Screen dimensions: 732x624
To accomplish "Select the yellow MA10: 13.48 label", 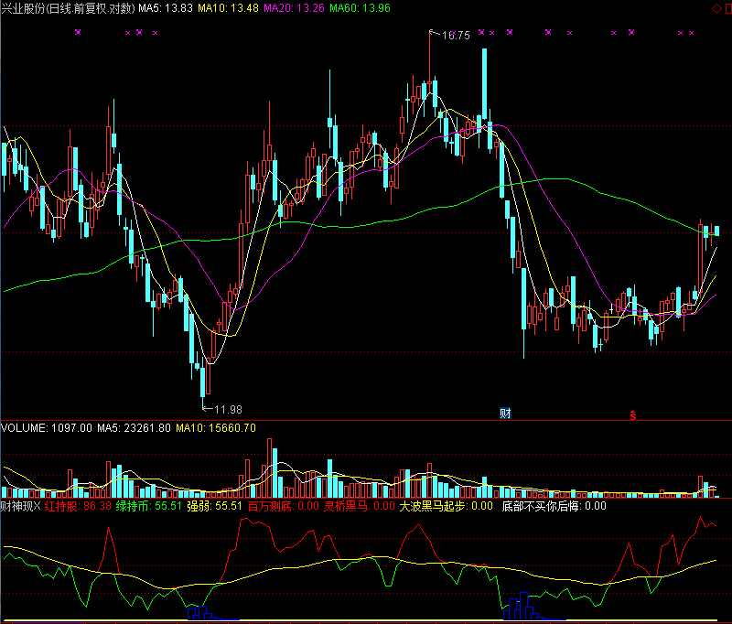I will [229, 8].
